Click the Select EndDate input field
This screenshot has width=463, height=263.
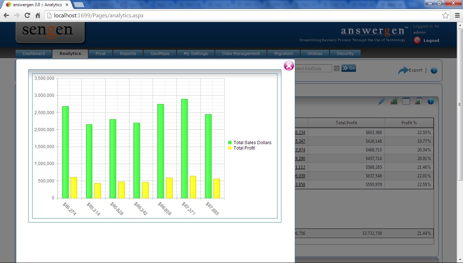coord(313,68)
